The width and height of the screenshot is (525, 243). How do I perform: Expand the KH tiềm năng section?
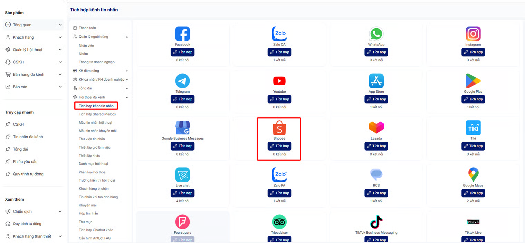127,71
